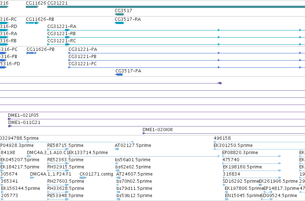Click the CK01271.contig label

[96, 174]
